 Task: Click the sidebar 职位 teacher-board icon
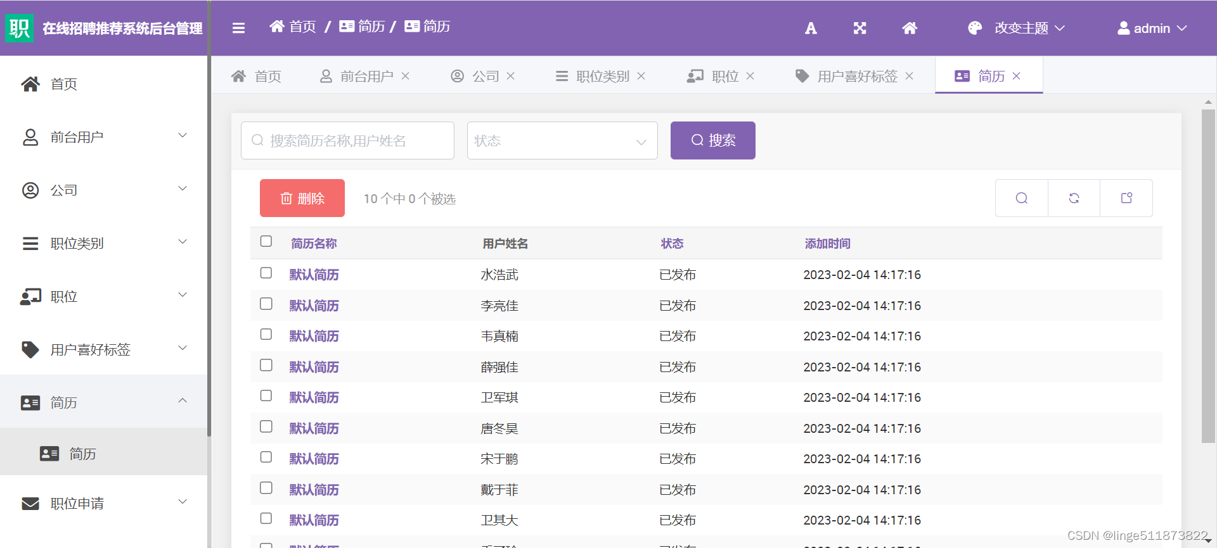[30, 297]
